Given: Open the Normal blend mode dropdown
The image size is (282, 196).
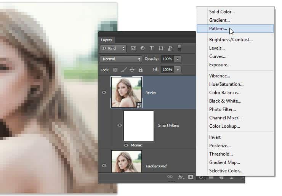Looking at the screenshot, I should 121,59.
